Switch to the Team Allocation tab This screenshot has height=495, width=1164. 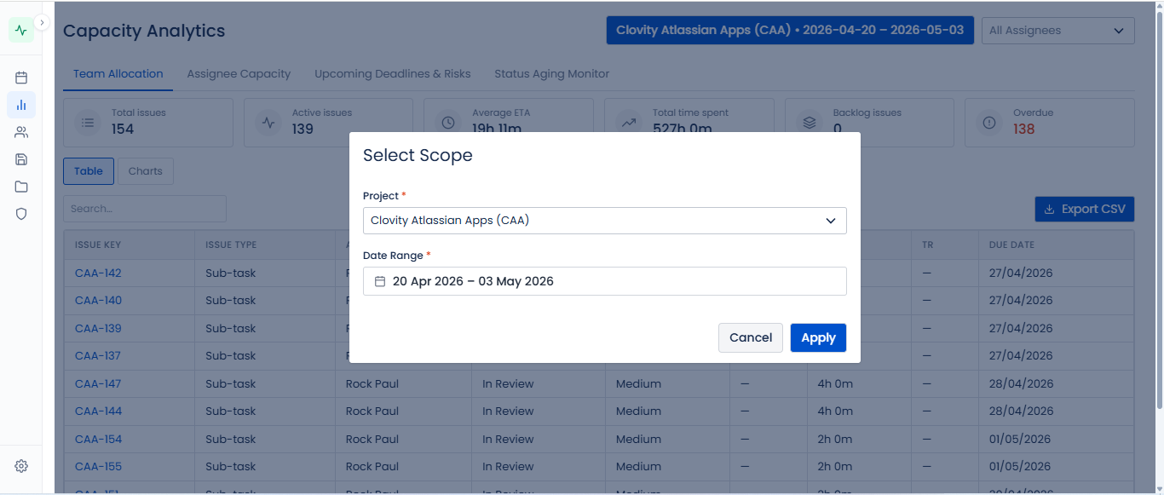point(118,74)
